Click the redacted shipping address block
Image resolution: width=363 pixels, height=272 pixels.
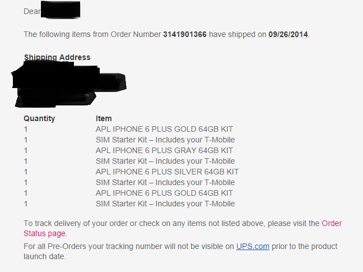[x=69, y=85]
